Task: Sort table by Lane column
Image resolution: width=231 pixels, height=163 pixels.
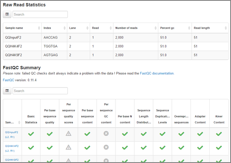Action: [79, 28]
